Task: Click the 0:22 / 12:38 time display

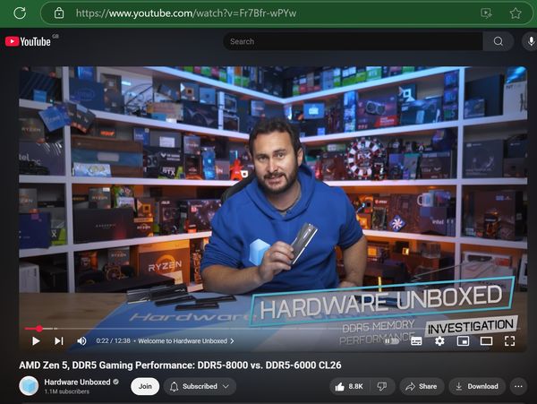Action: pyautogui.click(x=113, y=341)
